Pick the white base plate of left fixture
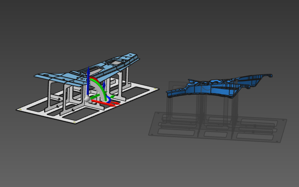299x187 pixels. (x=34, y=108)
